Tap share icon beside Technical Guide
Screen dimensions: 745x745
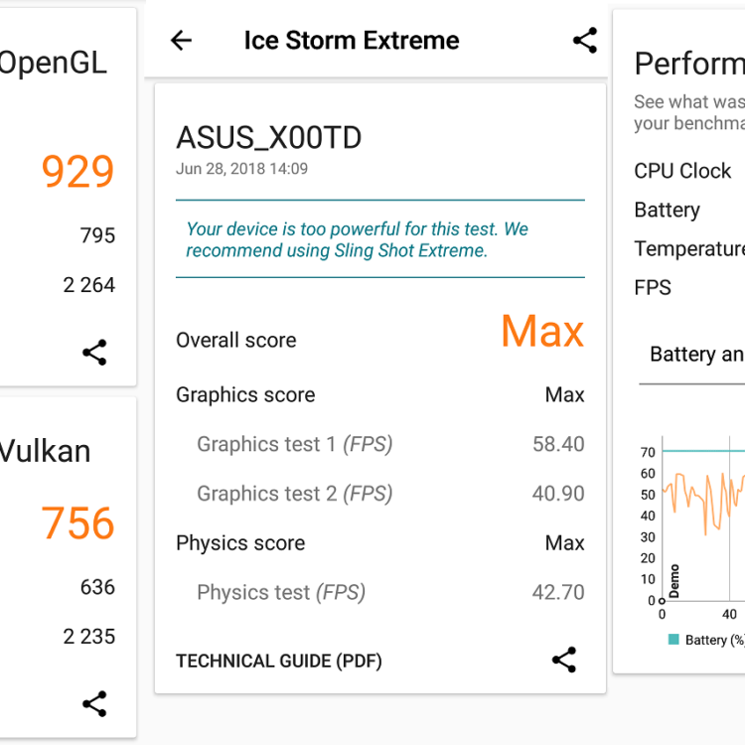click(x=564, y=661)
